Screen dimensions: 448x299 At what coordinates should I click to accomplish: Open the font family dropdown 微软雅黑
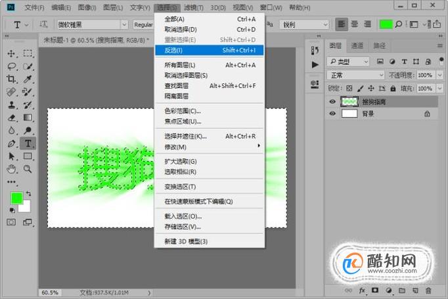(x=123, y=24)
